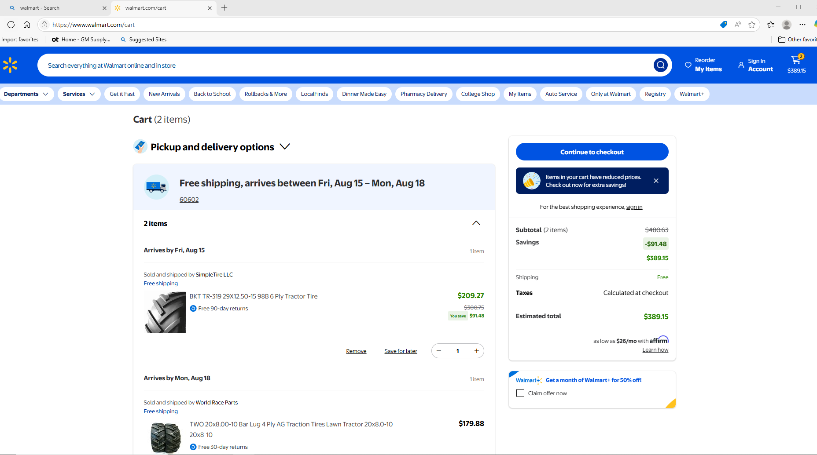Open the Services dropdown

click(x=79, y=94)
